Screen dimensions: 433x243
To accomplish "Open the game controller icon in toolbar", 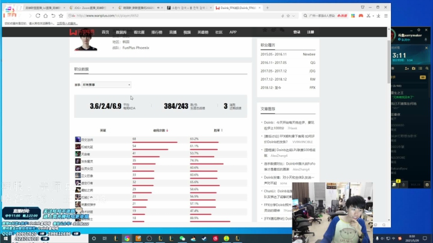I will [x=361, y=16].
